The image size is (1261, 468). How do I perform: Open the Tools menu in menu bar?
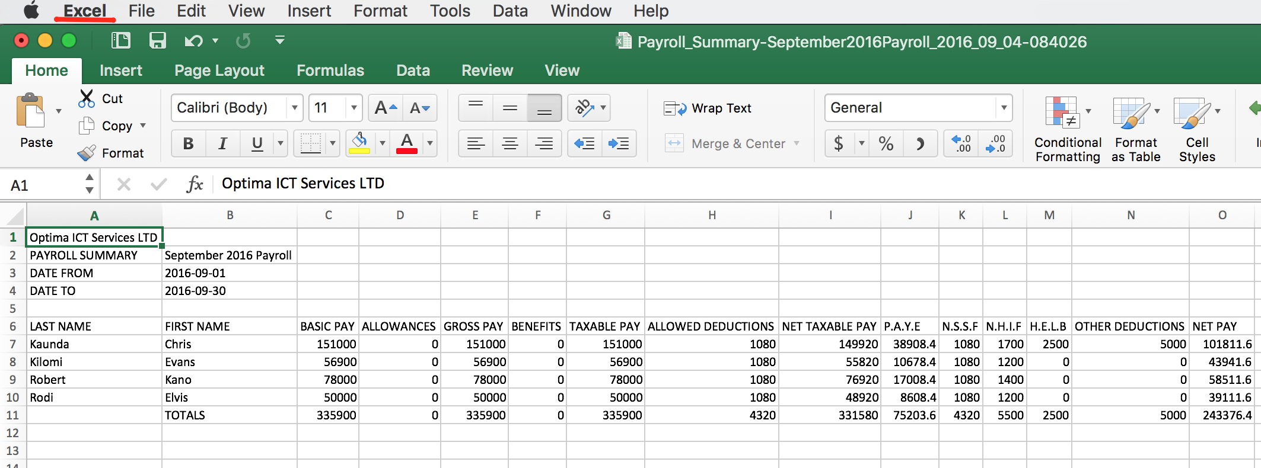tap(450, 11)
